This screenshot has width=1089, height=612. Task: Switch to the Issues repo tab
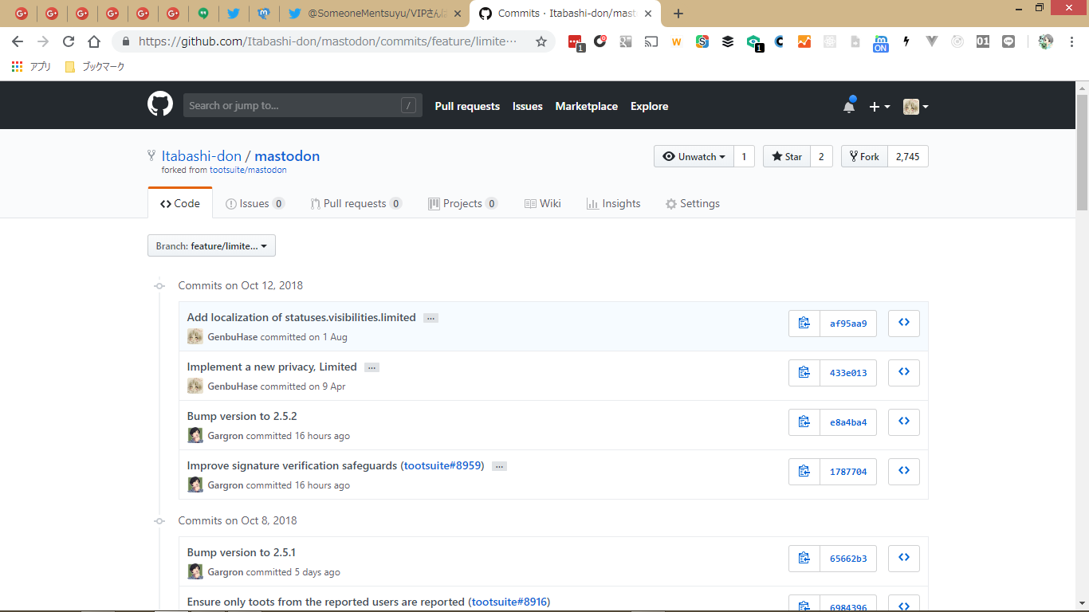[254, 204]
